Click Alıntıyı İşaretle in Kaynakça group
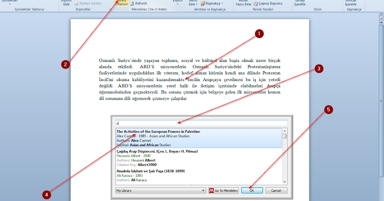Image resolution: width=384 pixels, height=201 pixels. [x=351, y=3]
